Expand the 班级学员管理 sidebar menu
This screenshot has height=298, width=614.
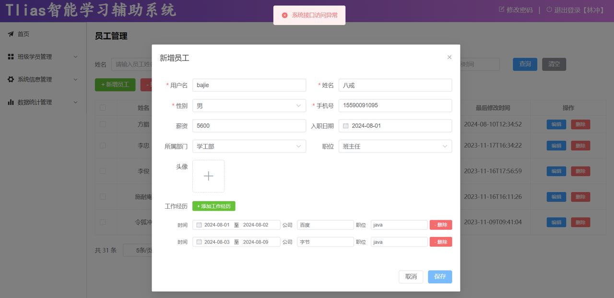click(75, 57)
